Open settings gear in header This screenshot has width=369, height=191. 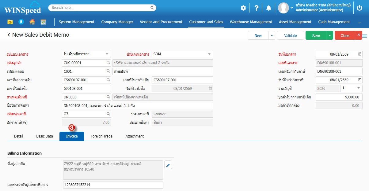pos(243,8)
